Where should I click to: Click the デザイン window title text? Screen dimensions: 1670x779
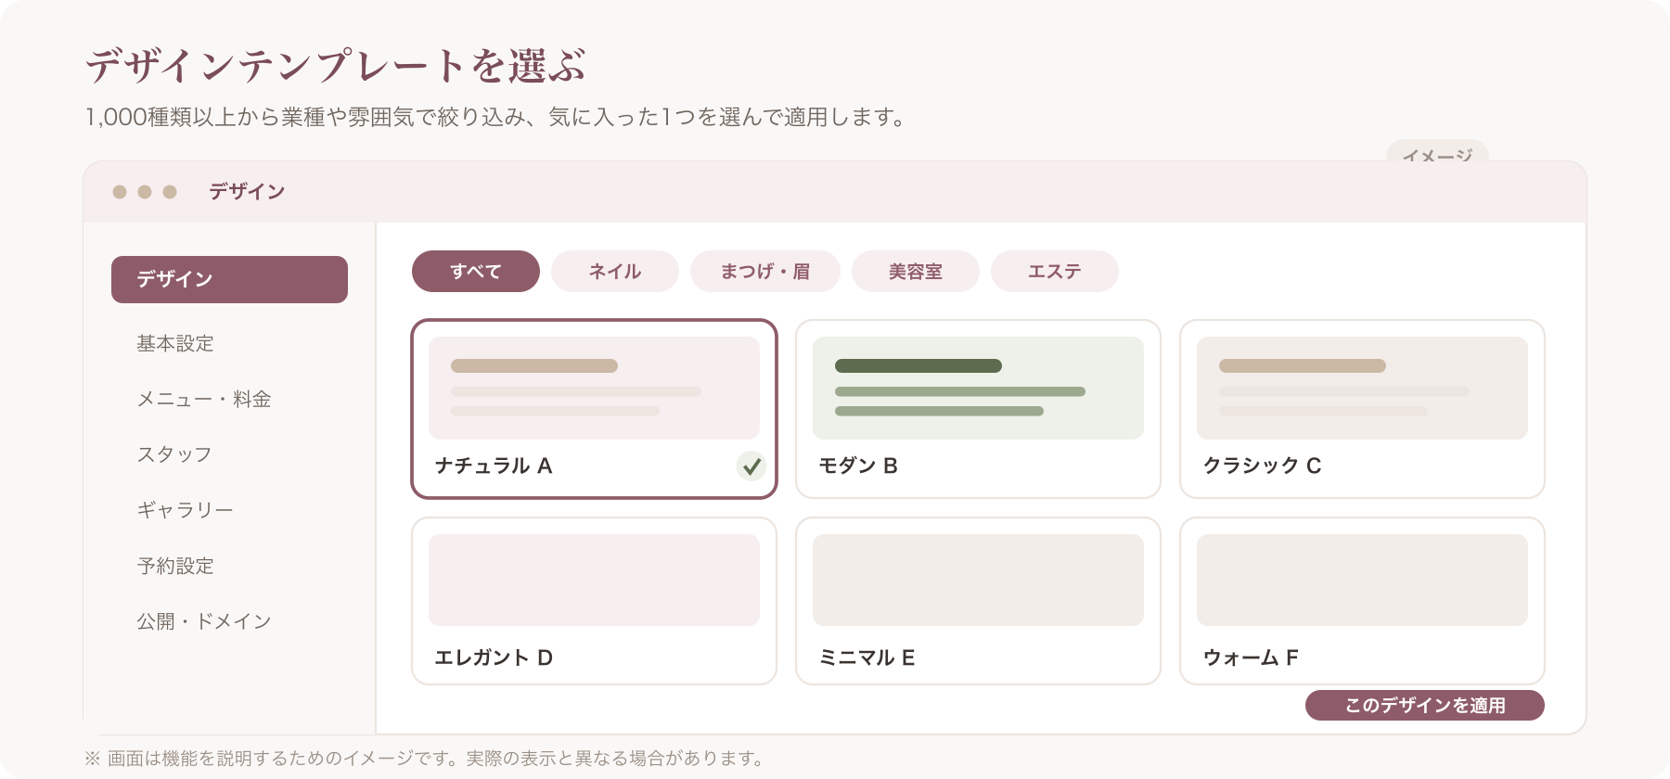(x=247, y=192)
